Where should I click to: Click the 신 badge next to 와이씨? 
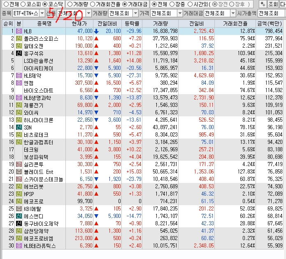pyautogui.click(x=19, y=113)
